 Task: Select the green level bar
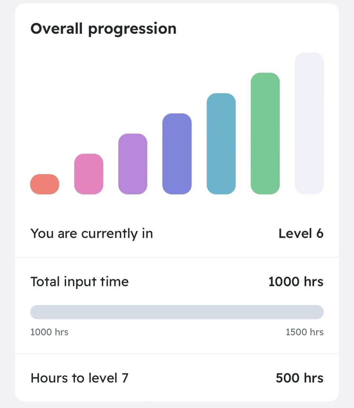pyautogui.click(x=265, y=133)
